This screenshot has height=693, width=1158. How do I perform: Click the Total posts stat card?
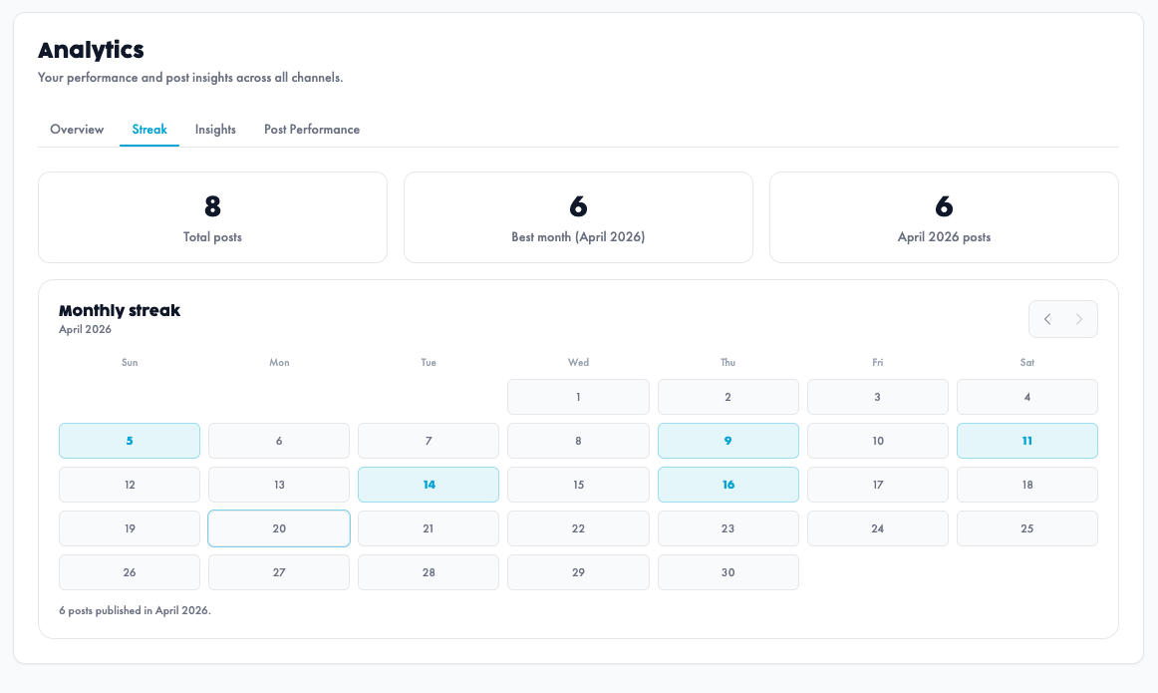[x=212, y=217]
